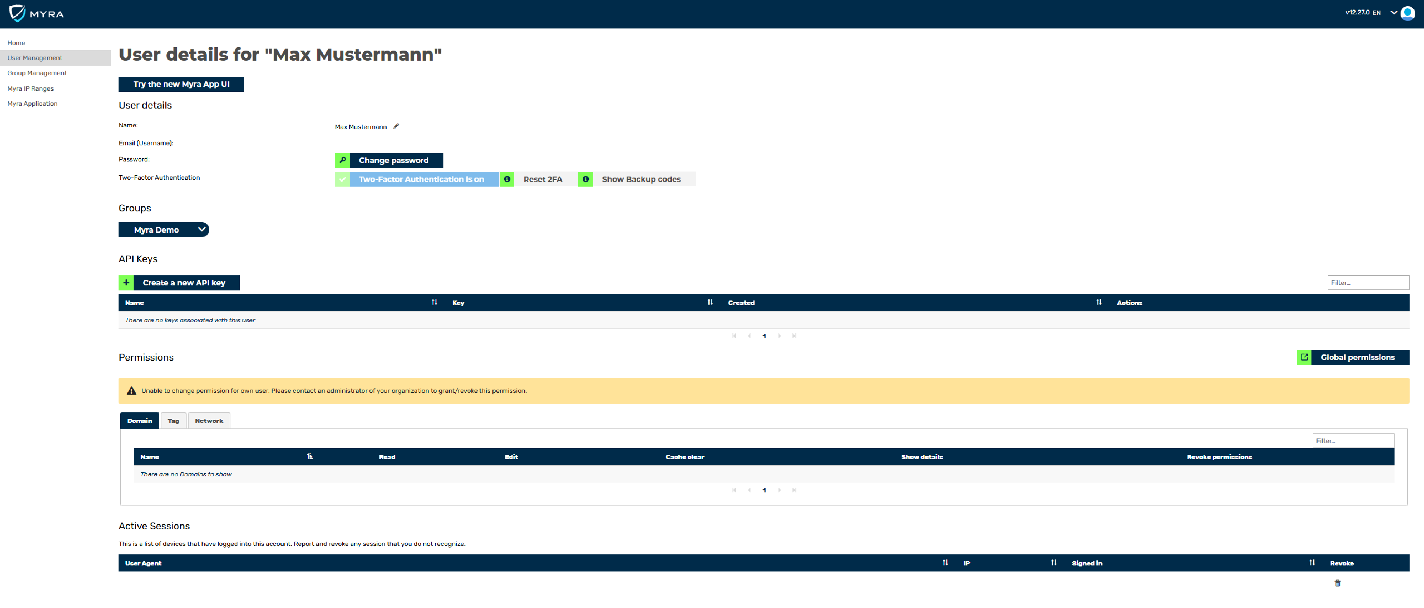This screenshot has width=1424, height=608.
Task: Click the info icon beside Show Backup codes
Action: pyautogui.click(x=585, y=179)
